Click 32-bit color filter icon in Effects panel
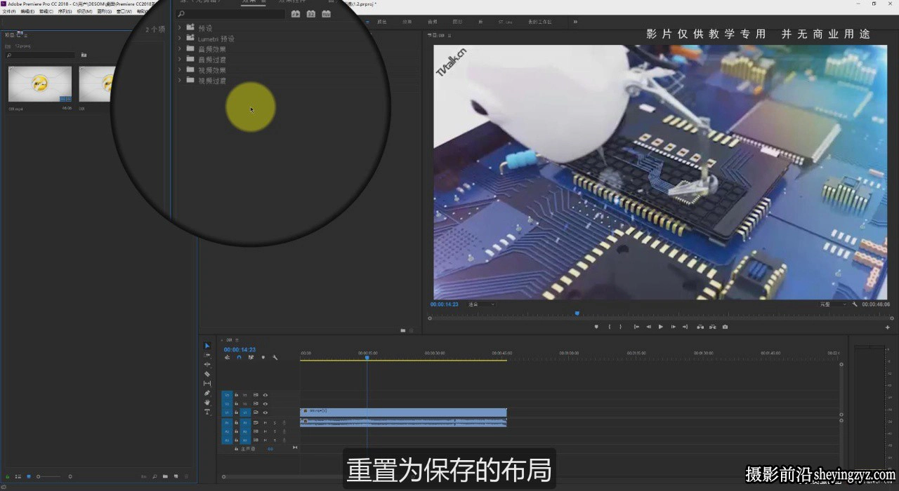This screenshot has width=899, height=491. click(310, 13)
